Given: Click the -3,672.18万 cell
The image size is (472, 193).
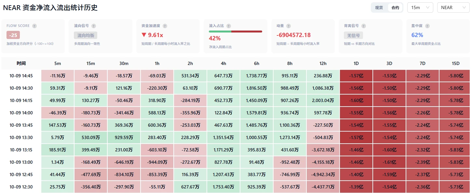Looking at the screenshot, I should [323, 150].
